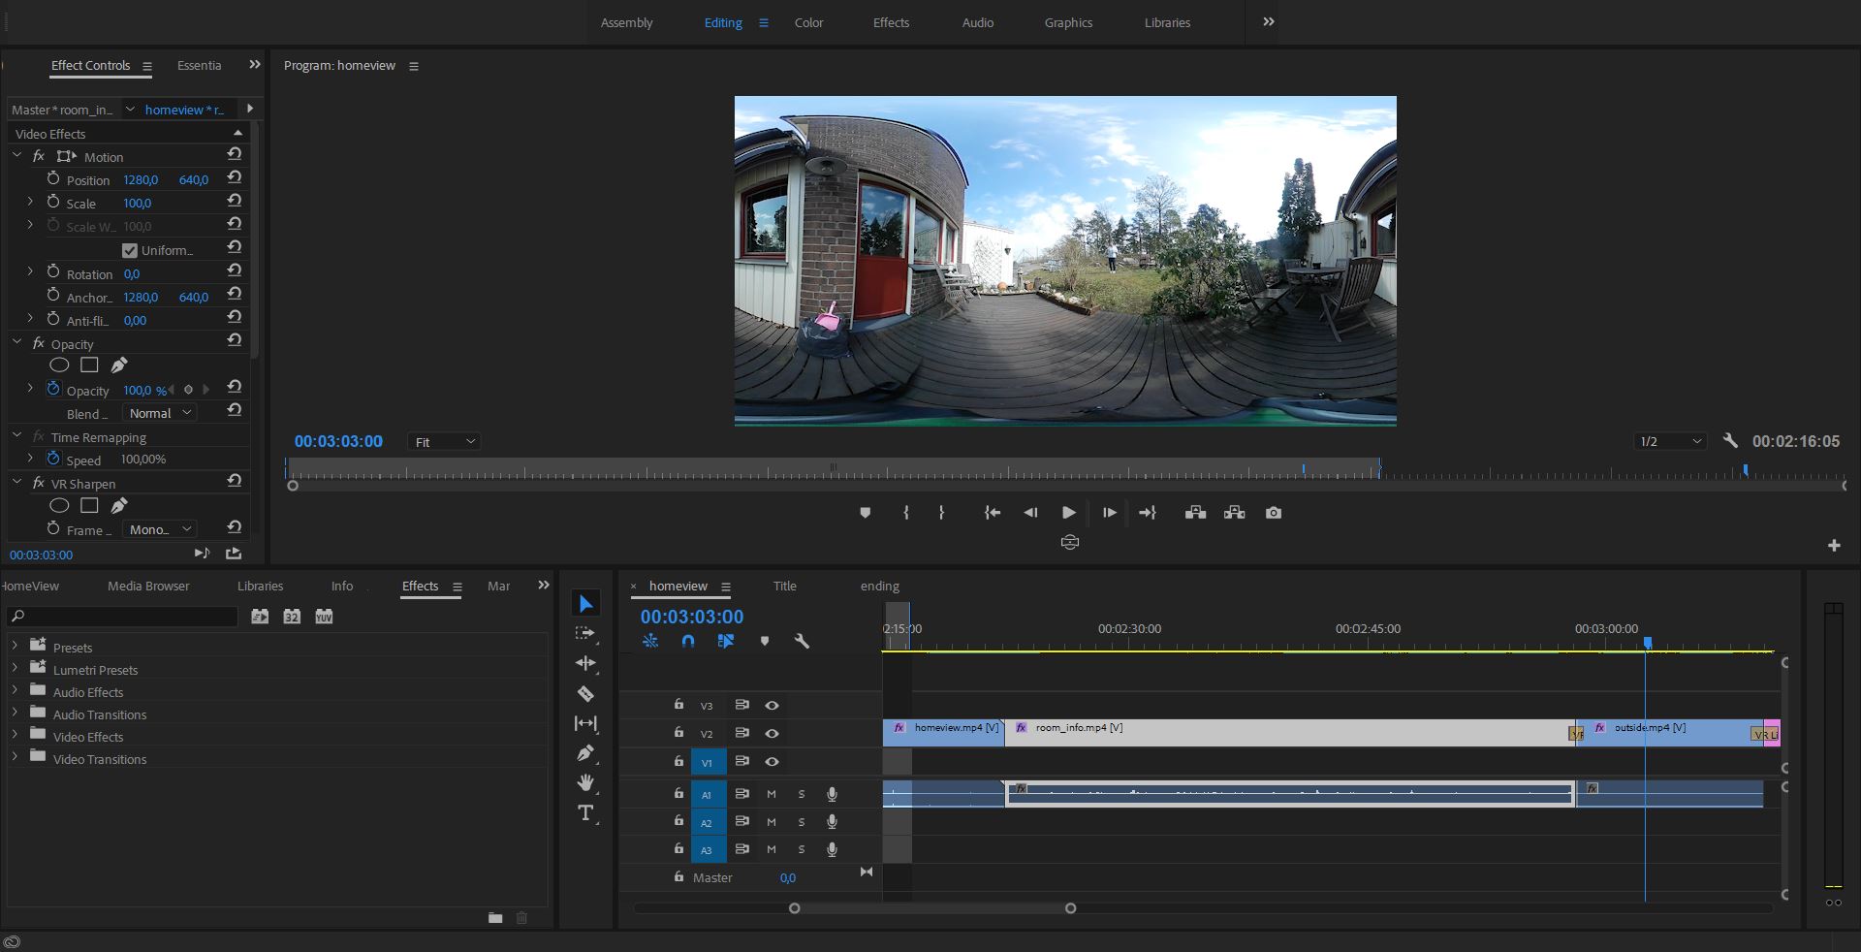Switch to Graphics workspace
1861x952 pixels.
(1068, 22)
